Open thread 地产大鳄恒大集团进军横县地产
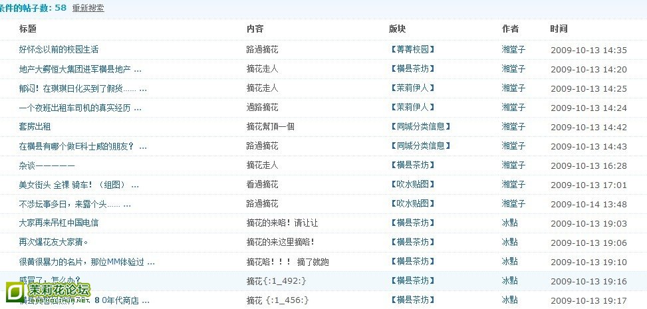The image size is (647, 309). click(x=80, y=69)
